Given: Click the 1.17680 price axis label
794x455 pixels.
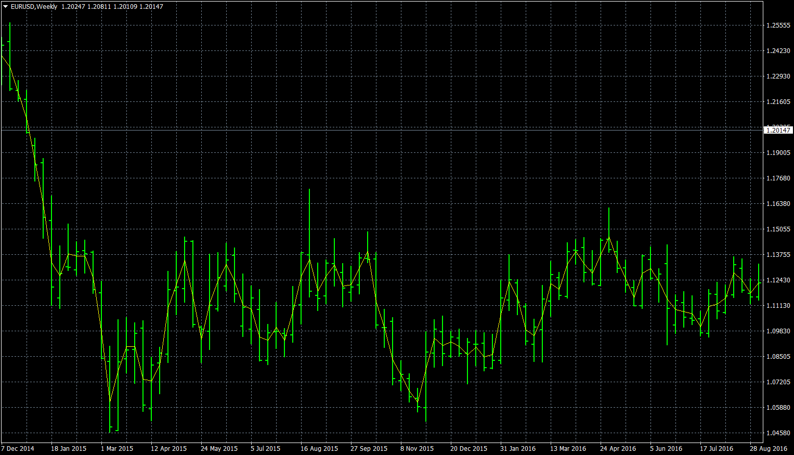Looking at the screenshot, I should click(778, 178).
